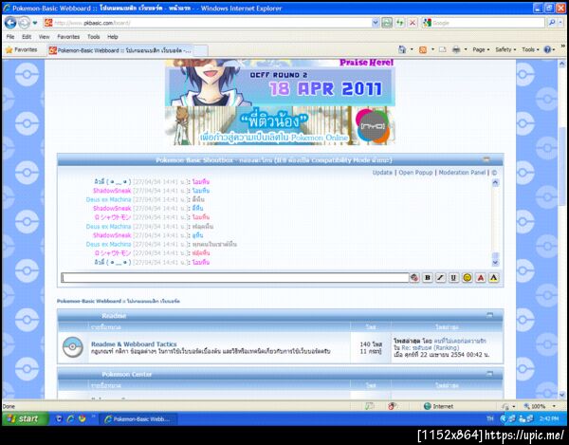
Task: Open the View menu
Action: (45, 37)
